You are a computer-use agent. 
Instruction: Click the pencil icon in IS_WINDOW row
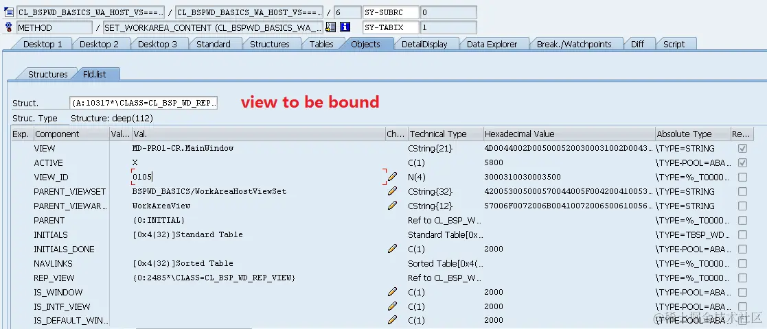coord(392,292)
